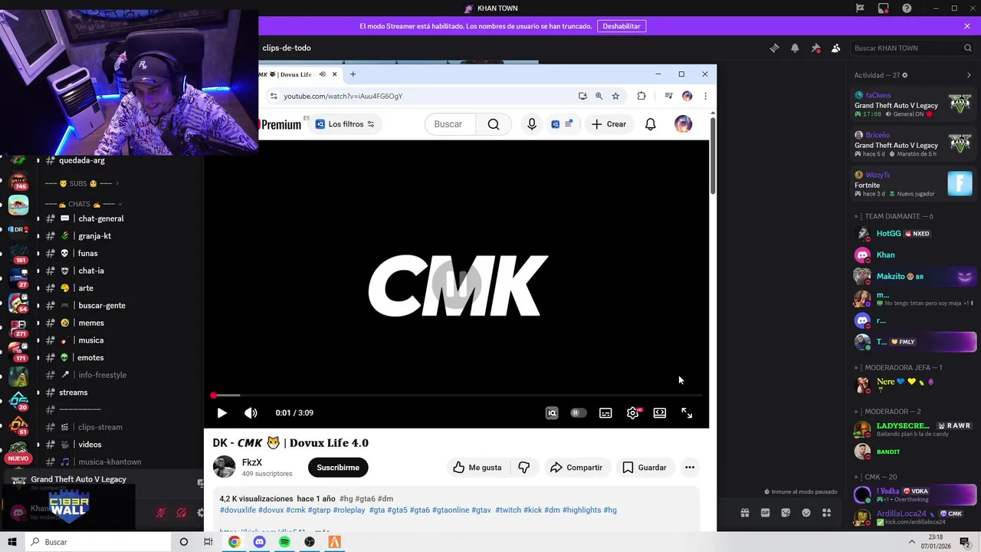Open Discord threads icon in channel header
981x552 pixels.
pos(774,48)
